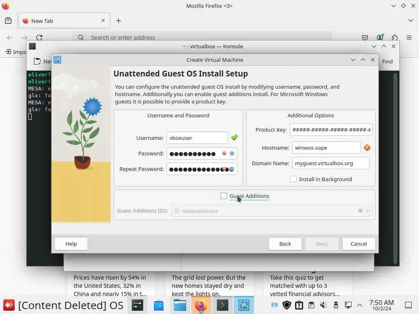Click the Firefox forward arrow

pyautogui.click(x=25, y=38)
